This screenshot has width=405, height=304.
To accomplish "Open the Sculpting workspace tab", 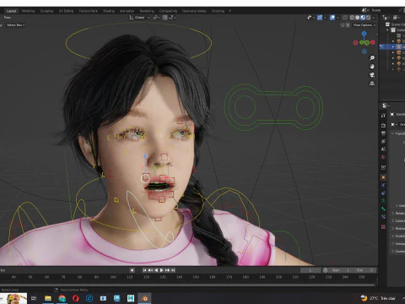I will (46, 11).
